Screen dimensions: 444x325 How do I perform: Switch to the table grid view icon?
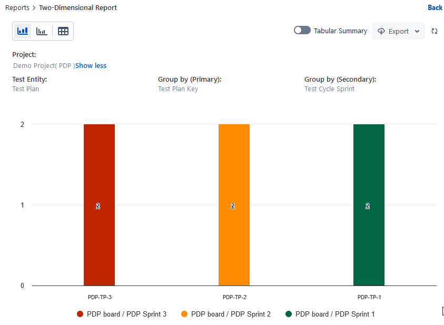point(63,31)
